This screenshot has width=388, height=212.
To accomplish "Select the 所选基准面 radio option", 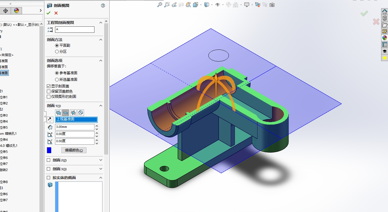I will (57, 79).
